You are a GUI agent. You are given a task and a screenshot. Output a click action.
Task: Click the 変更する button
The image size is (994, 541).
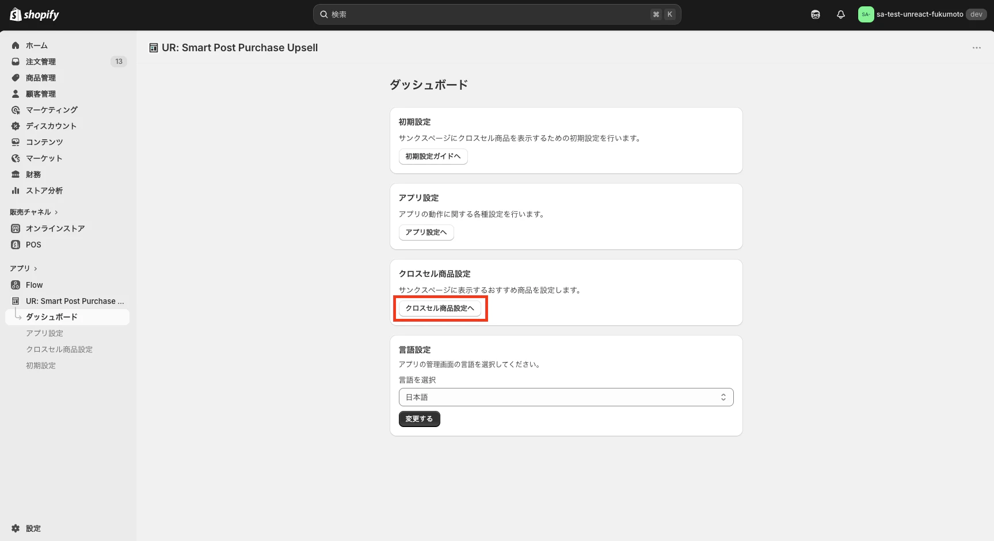click(x=419, y=419)
